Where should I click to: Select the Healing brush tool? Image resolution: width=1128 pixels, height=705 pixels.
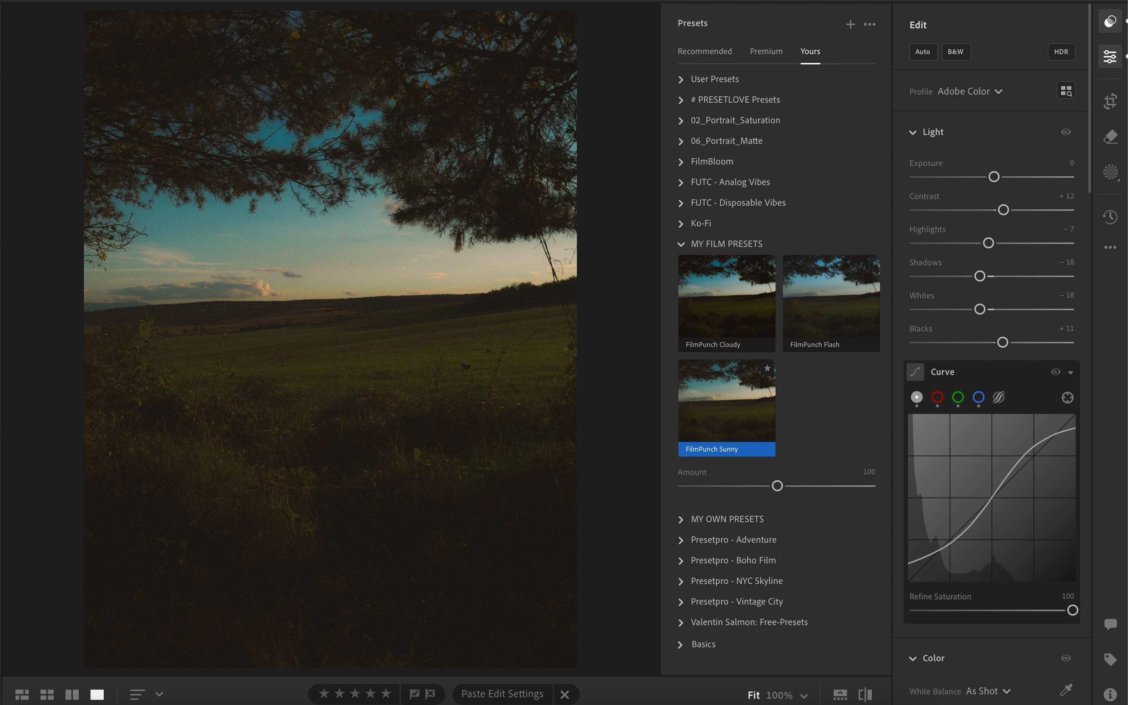[1110, 137]
